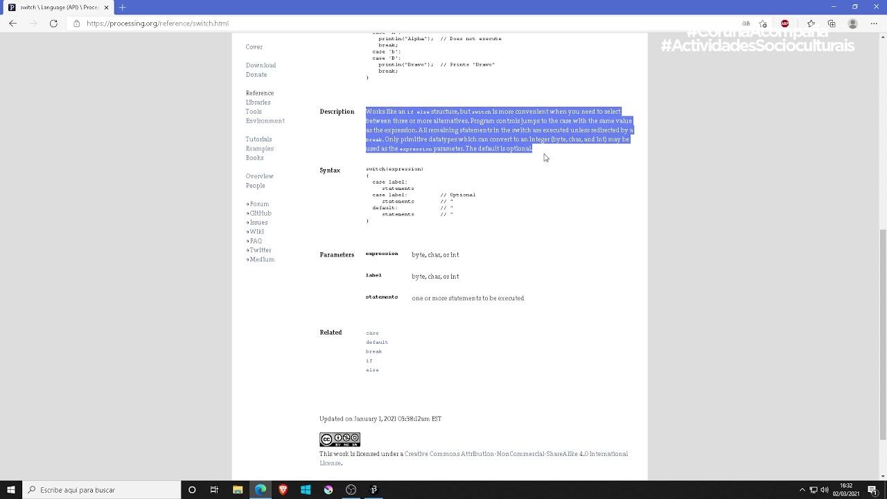The height and width of the screenshot is (499, 887).
Task: Open the related 'case' reference link
Action: coord(372,333)
